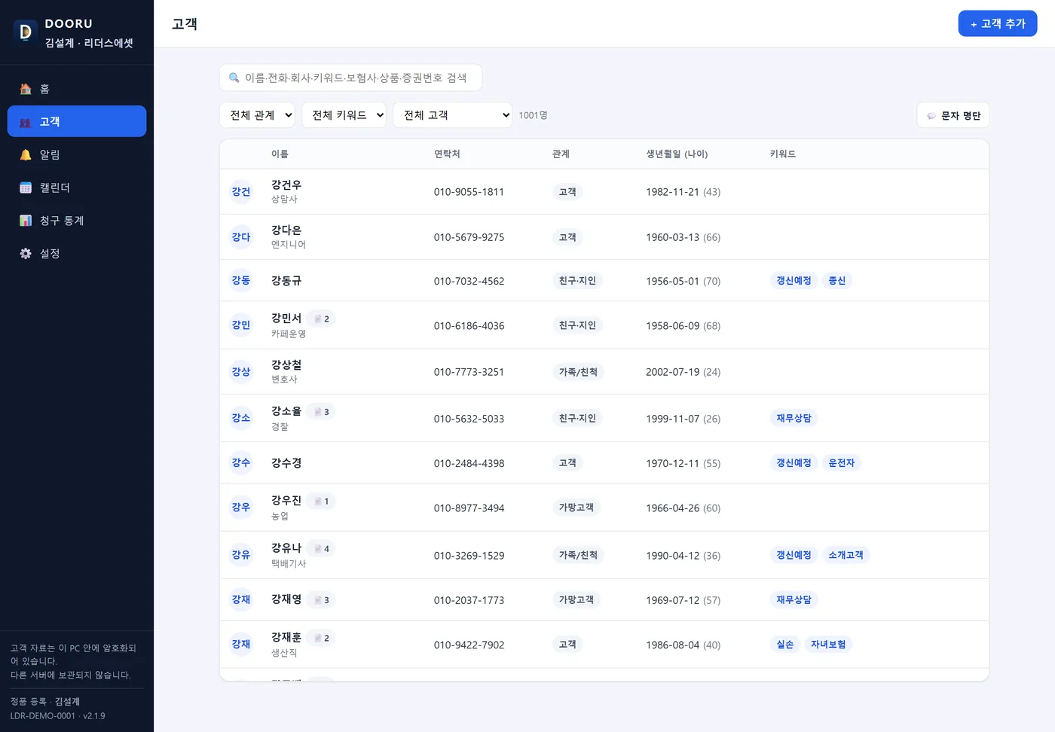The image size is (1055, 732).
Task: Open 알림 notifications in sidebar
Action: point(77,154)
